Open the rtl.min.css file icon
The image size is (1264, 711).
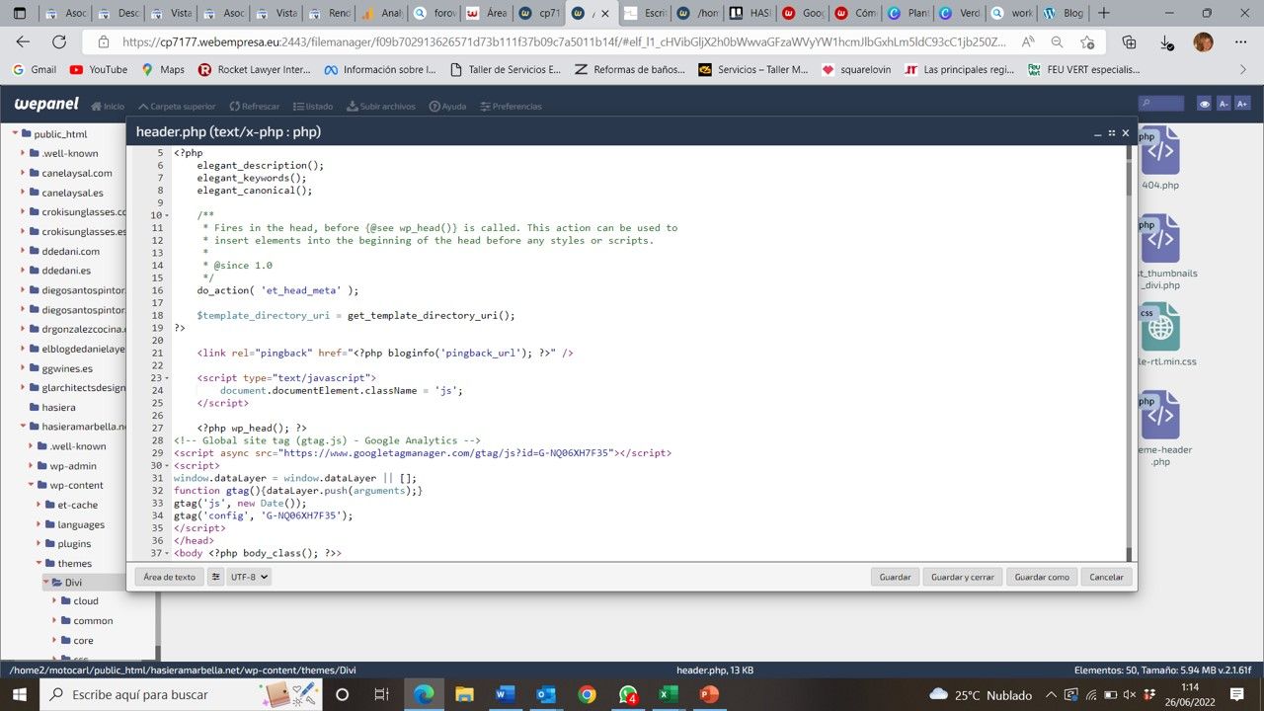[x=1159, y=327]
